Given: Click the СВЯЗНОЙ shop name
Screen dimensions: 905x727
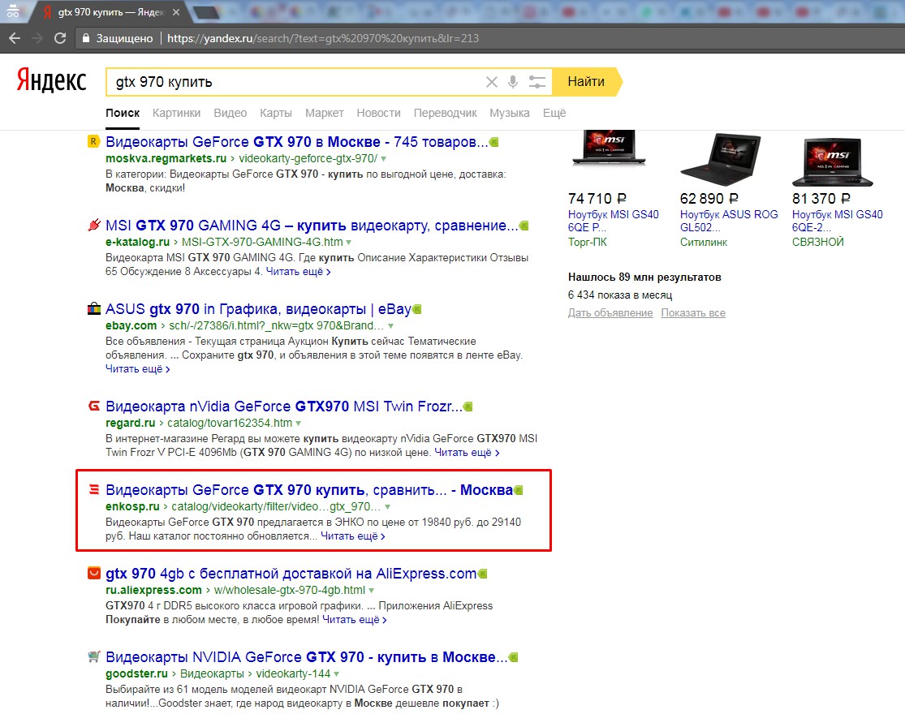Looking at the screenshot, I should point(818,243).
